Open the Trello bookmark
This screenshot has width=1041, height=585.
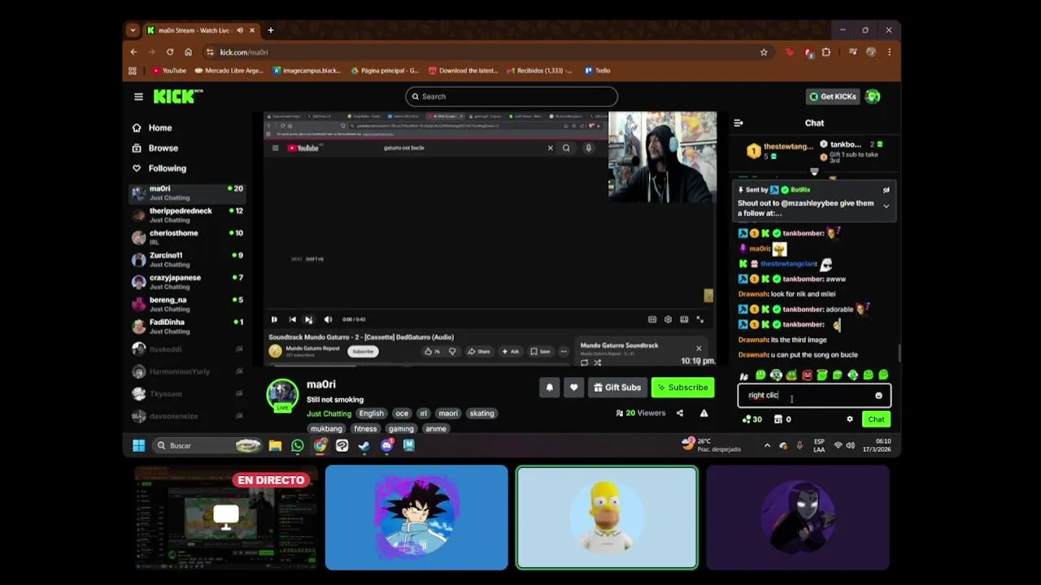click(598, 71)
